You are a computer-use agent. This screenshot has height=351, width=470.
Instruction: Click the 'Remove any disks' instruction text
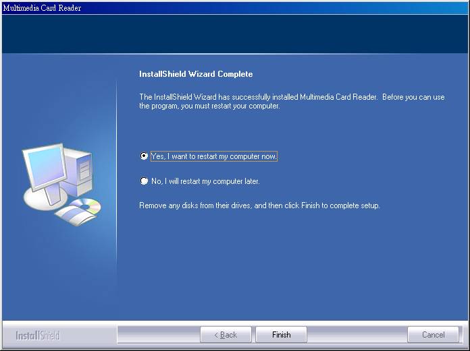[259, 205]
